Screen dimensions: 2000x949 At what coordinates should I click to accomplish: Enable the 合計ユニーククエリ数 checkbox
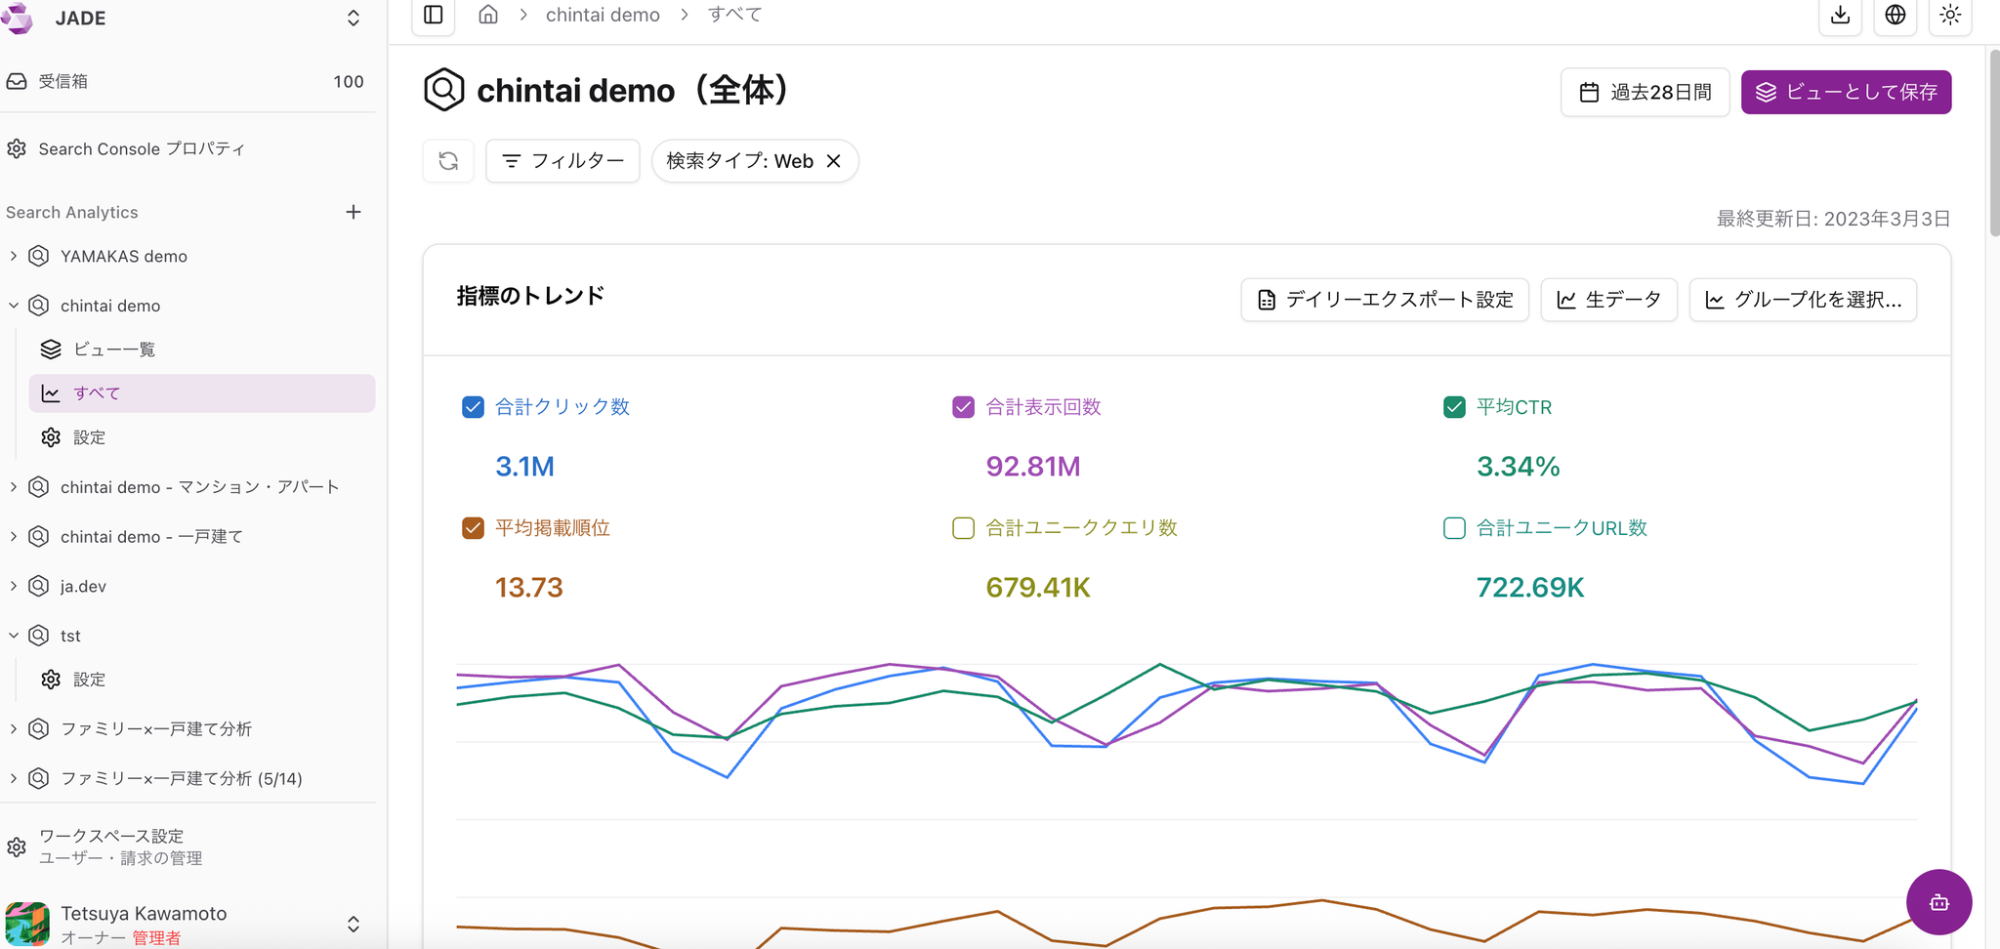tap(963, 528)
